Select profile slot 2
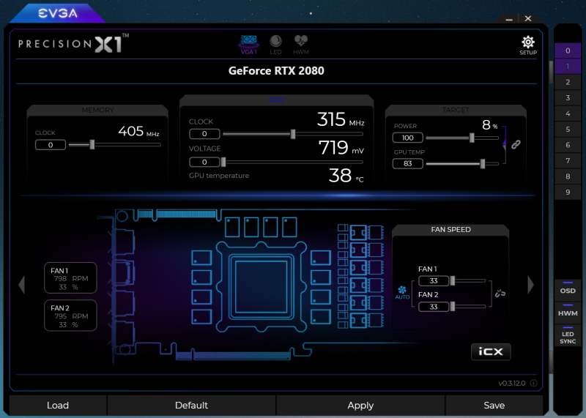The height and width of the screenshot is (418, 586). click(x=568, y=82)
